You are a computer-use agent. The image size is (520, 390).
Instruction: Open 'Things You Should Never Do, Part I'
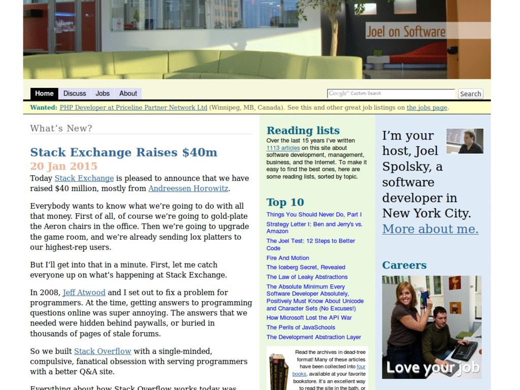click(314, 215)
